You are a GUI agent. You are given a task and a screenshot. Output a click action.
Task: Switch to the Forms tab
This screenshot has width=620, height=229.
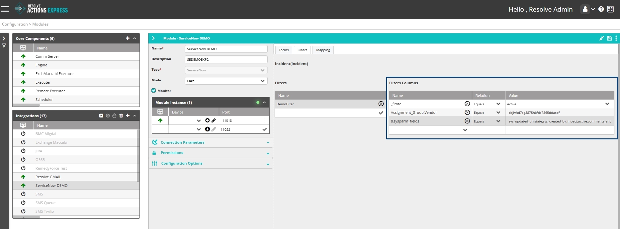[284, 50]
